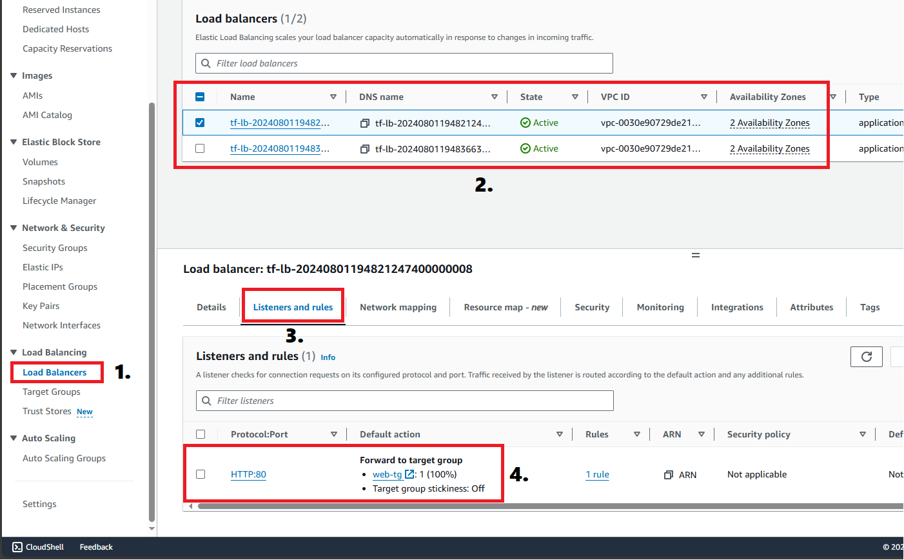Copy DNS name of second load balancer

(x=364, y=149)
